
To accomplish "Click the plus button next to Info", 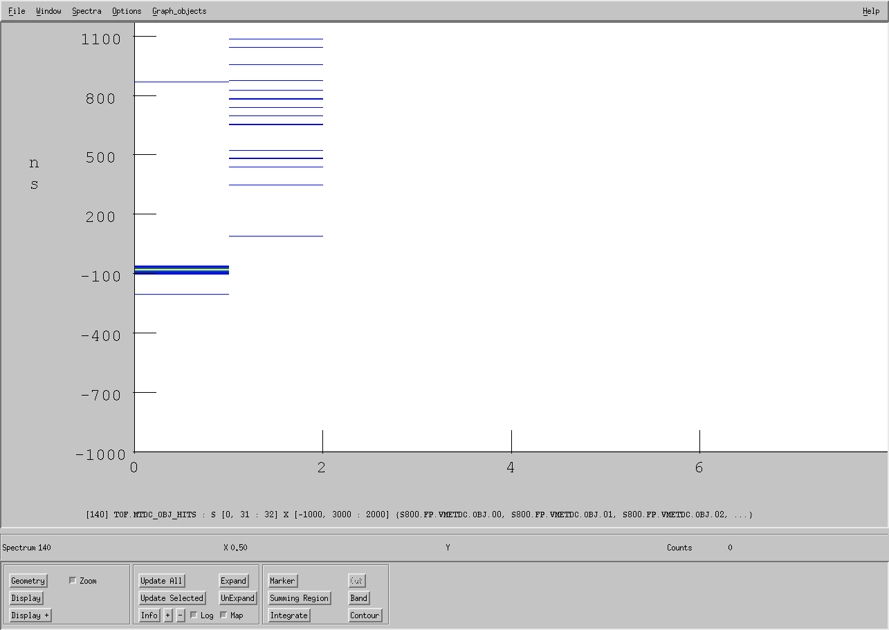I will [168, 615].
